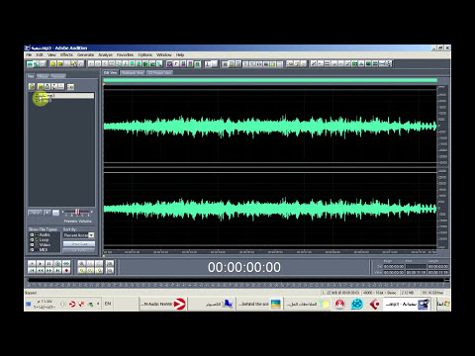Screen dimensions: 475x356
Task: Pause playback using the Pause button
Action: pyautogui.click(x=49, y=263)
